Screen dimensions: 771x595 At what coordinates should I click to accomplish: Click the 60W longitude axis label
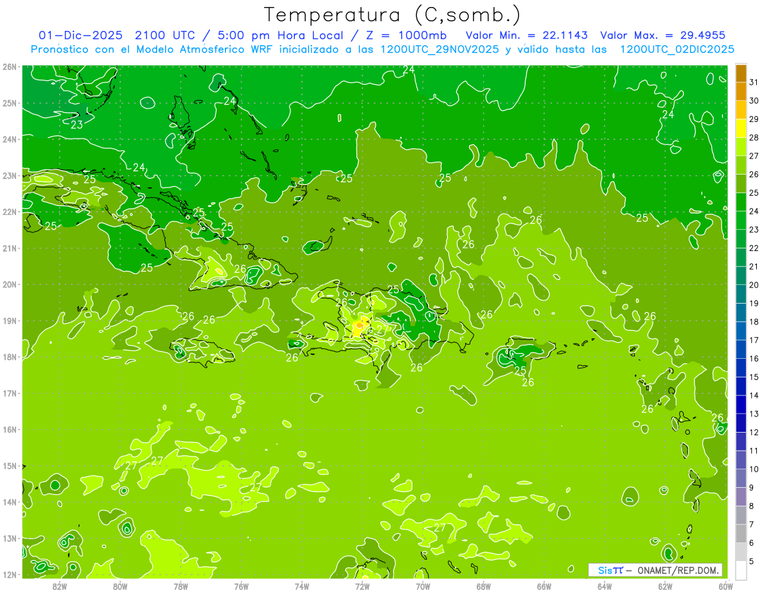(x=726, y=586)
